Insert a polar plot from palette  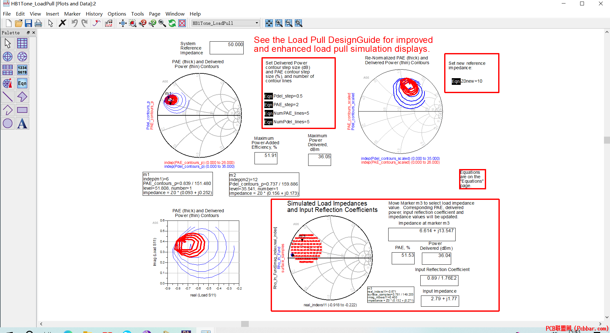8,57
